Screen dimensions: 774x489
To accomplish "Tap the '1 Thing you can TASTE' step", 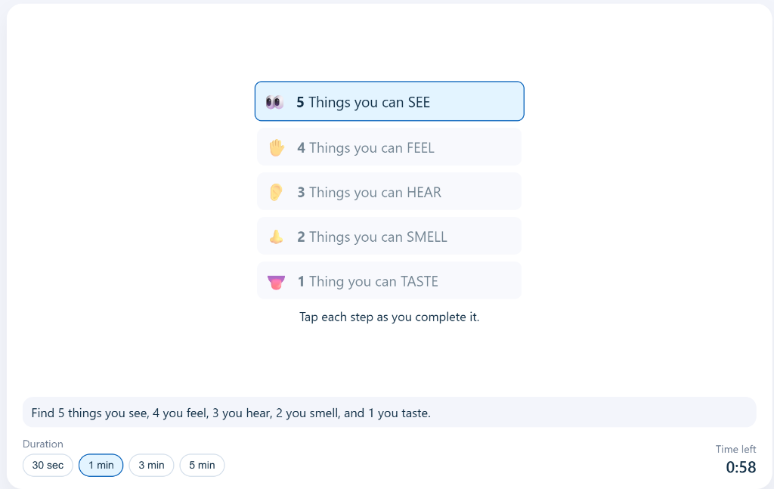I will tap(389, 281).
